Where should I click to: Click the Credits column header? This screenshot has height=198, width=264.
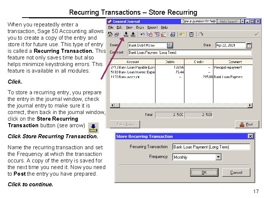click(x=199, y=62)
